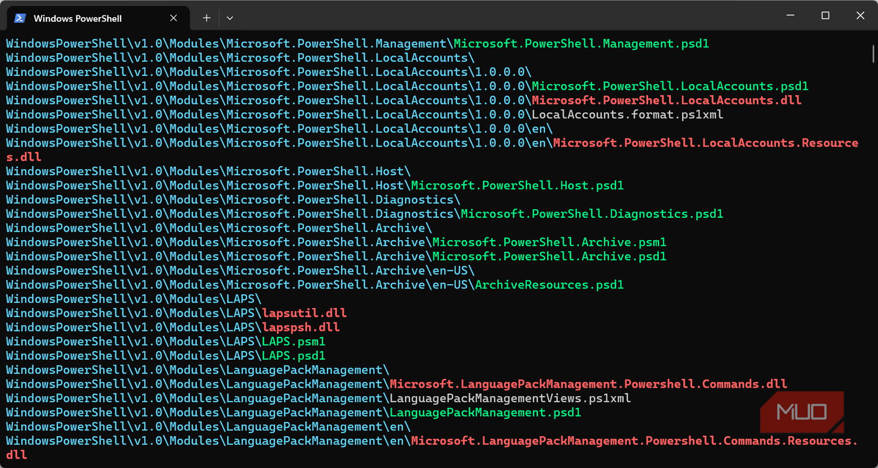Click the LAPS.psm1 output line
This screenshot has height=468, width=878.
165,342
